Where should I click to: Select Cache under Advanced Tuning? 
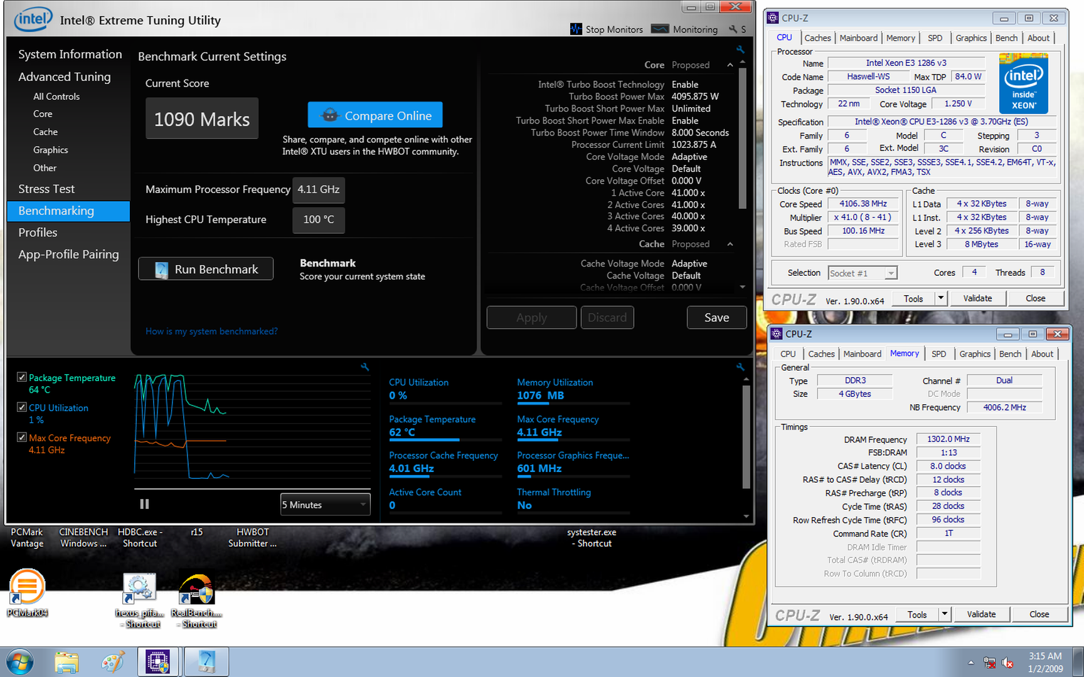click(45, 132)
